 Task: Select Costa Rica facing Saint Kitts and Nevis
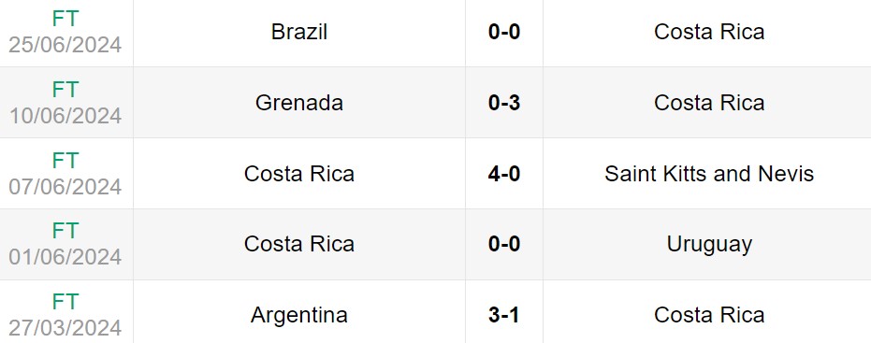coord(298,174)
